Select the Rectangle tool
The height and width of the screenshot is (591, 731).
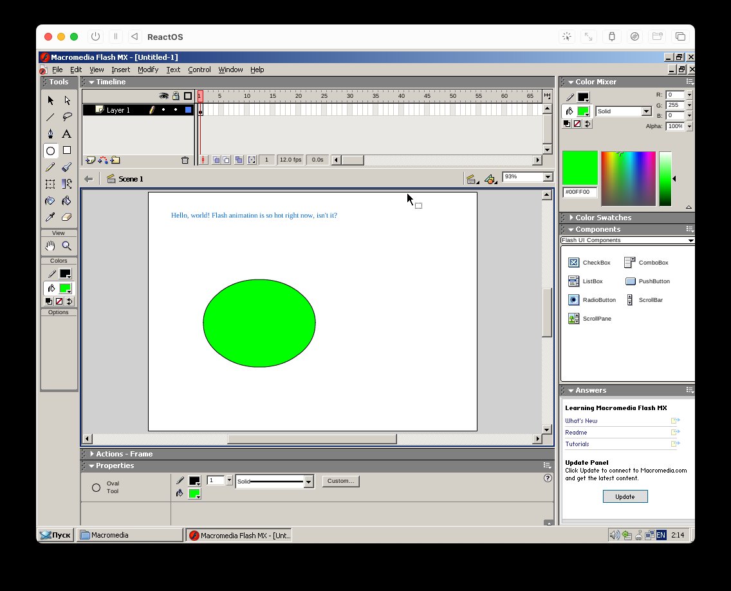tap(67, 150)
